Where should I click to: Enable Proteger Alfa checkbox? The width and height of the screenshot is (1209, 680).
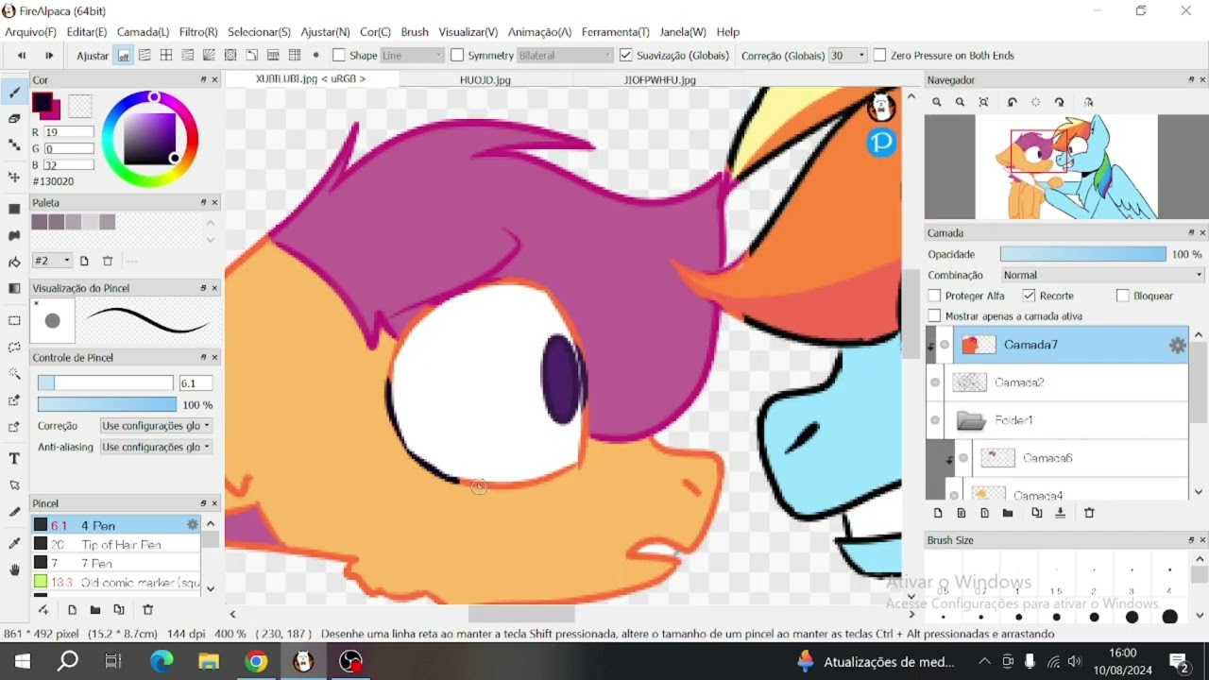[x=935, y=296]
